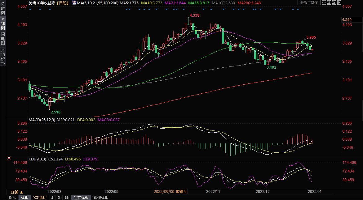
Task: Expand the 日线 period selector
Action: tap(17, 192)
